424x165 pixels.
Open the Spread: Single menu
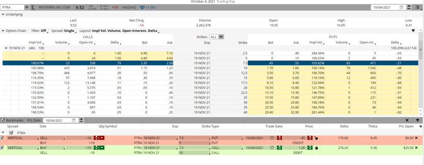coord(63,31)
